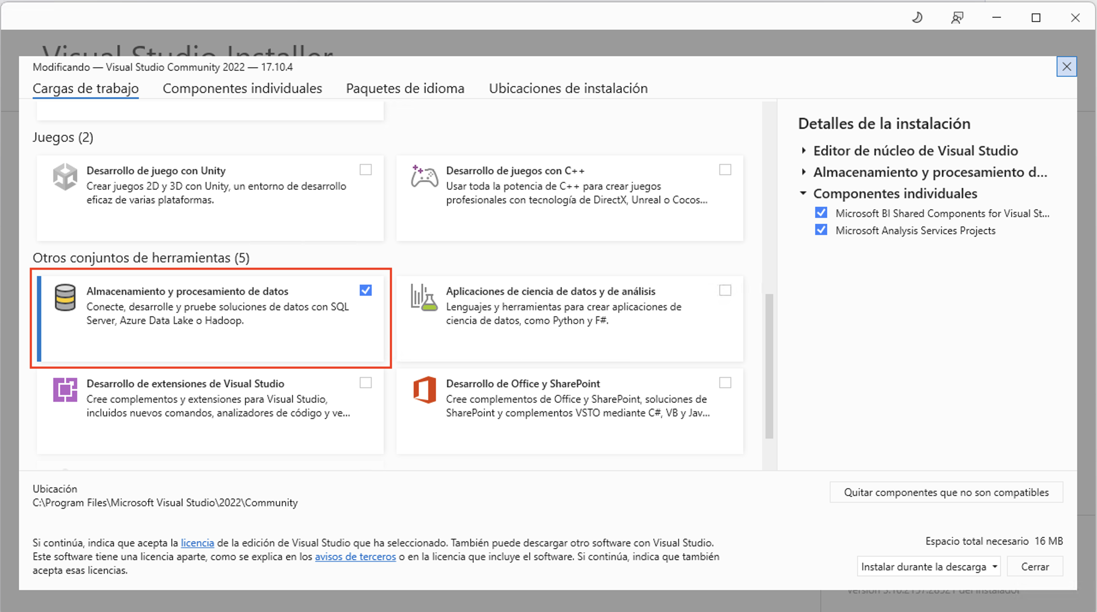Viewport: 1097px width, 612px height.
Task: Click Microsoft Analysis Services Projects label
Action: [x=915, y=230]
